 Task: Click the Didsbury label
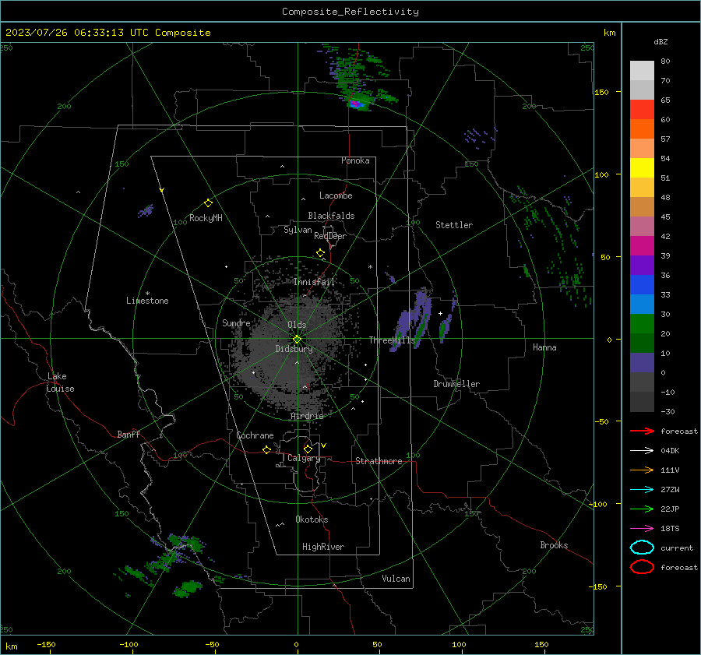(294, 349)
